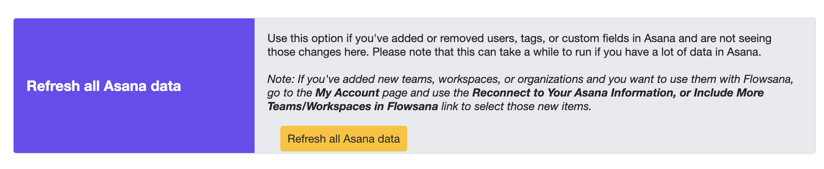Image resolution: width=824 pixels, height=169 pixels.
Task: Click the italic words go to the
Action: [x=290, y=93]
